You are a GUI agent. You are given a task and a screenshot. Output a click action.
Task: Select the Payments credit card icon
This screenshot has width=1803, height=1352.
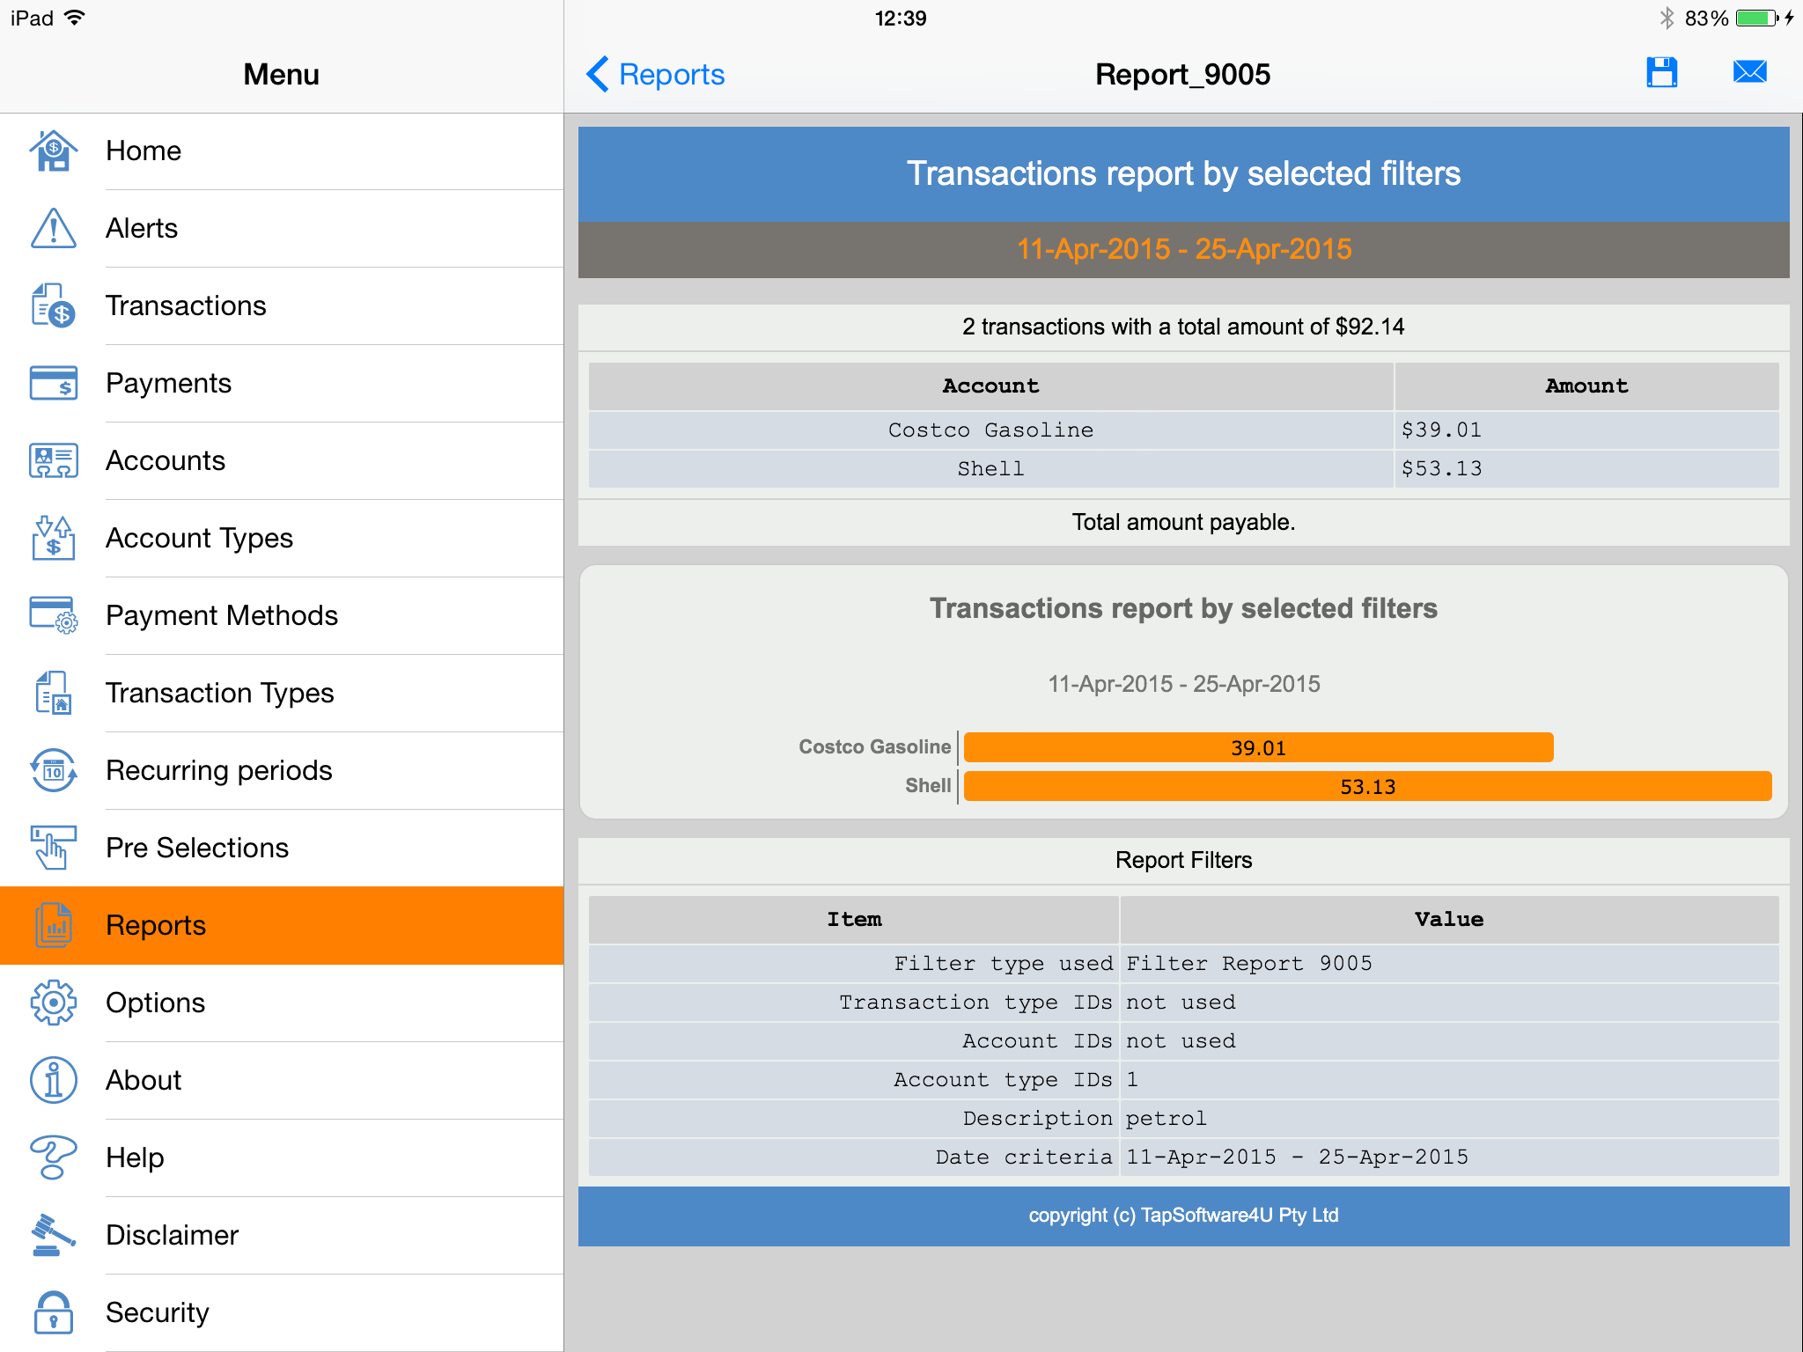point(54,383)
